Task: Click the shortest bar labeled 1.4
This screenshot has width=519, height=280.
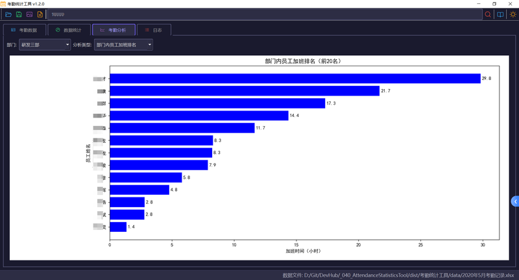Action: [118, 227]
